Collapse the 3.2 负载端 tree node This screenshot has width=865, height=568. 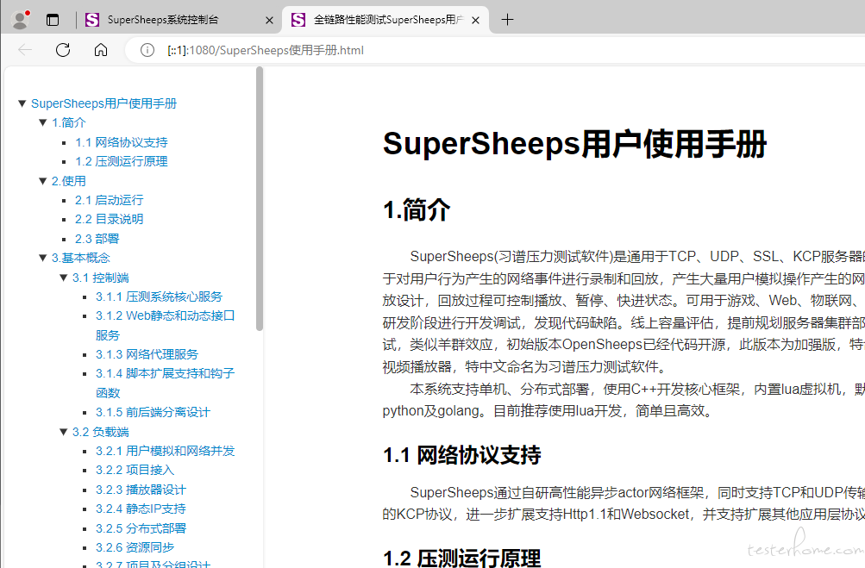64,432
